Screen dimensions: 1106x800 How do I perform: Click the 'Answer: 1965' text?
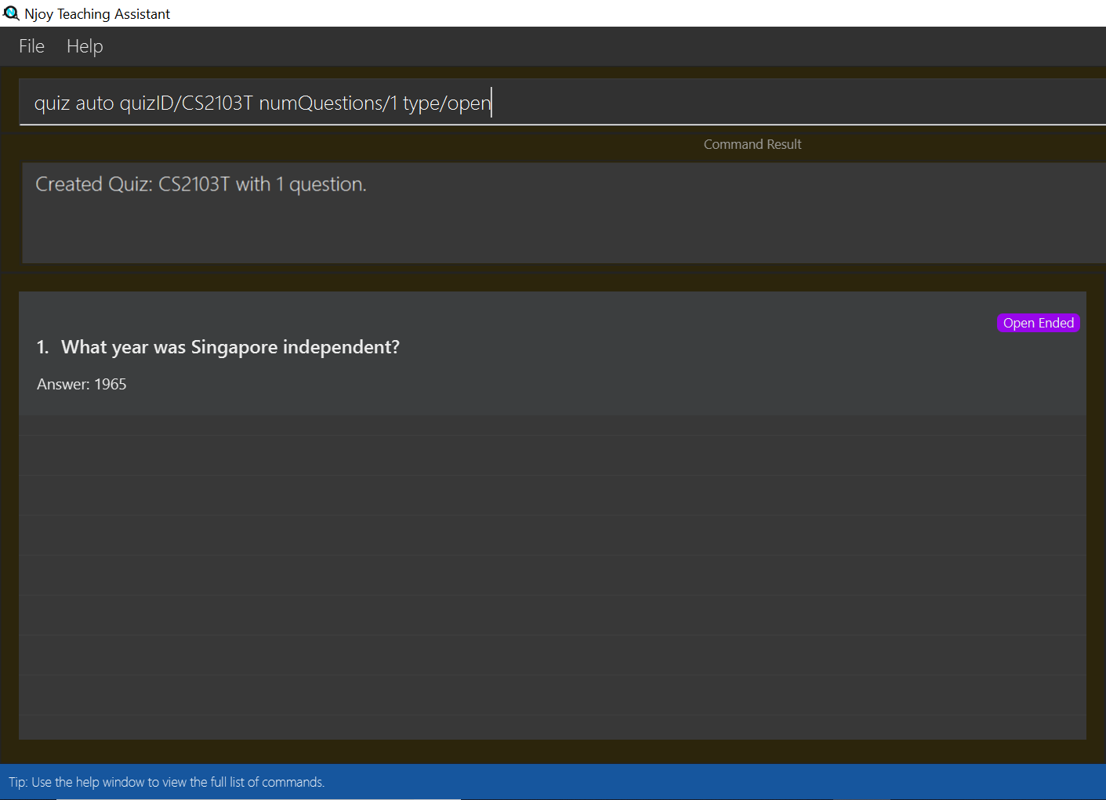[x=82, y=384]
